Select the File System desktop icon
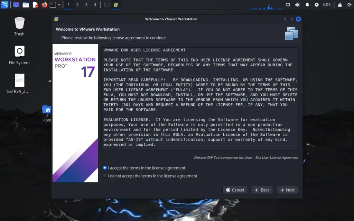This screenshot has width=354, height=221. point(19,55)
